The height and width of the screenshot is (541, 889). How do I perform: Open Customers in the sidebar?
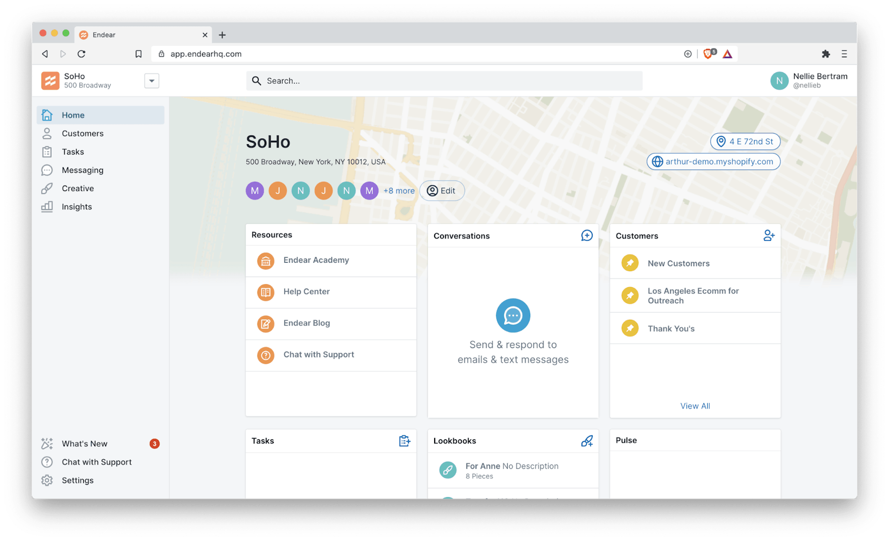click(x=100, y=133)
